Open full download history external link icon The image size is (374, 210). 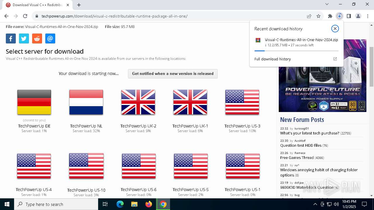click(335, 59)
